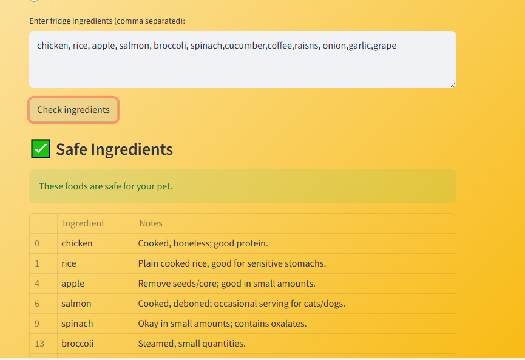Select the chicken cell in the table
Screen dimensions: 525x360
point(77,243)
